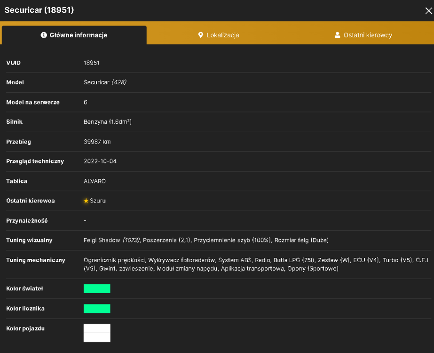The height and width of the screenshot is (353, 434).
Task: Click the Silnik label
Action: point(15,122)
